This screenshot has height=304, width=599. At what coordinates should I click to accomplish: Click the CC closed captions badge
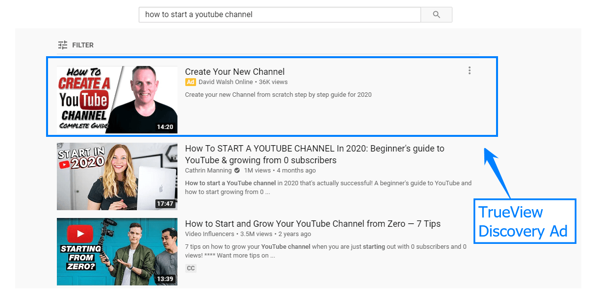click(191, 268)
